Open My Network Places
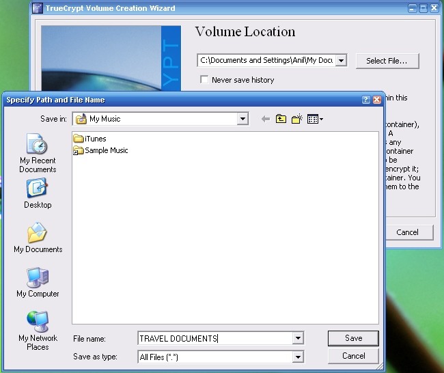This screenshot has height=373, width=444. [x=38, y=331]
